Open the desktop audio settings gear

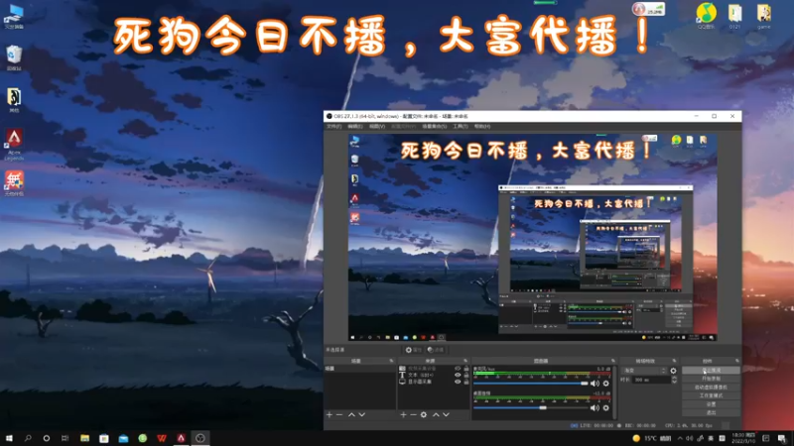pyautogui.click(x=606, y=407)
